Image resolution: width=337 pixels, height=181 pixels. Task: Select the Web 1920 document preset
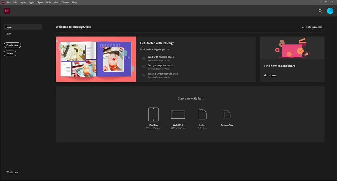pyautogui.click(x=178, y=114)
